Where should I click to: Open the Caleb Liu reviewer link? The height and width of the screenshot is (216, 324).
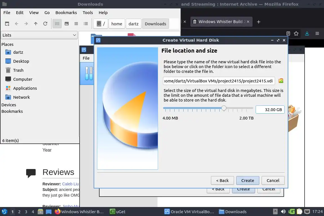point(71,184)
